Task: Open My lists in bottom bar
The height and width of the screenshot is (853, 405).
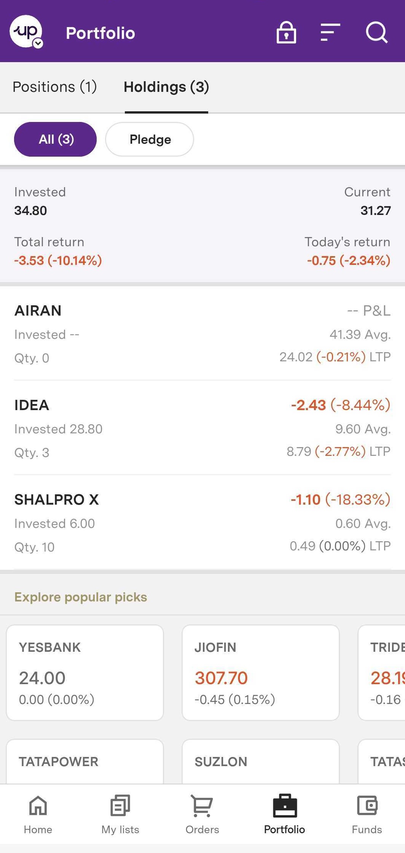Action: (x=120, y=813)
